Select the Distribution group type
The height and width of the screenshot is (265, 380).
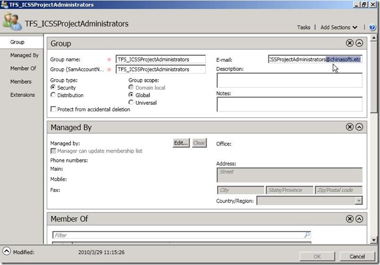tap(53, 95)
